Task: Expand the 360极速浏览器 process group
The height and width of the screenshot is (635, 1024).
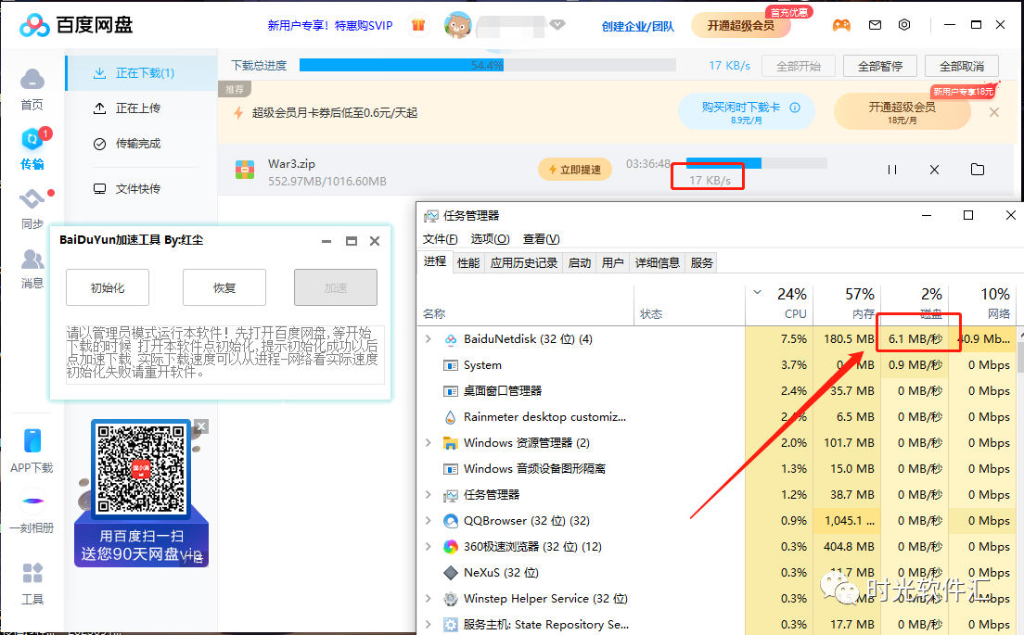Action: click(x=429, y=546)
